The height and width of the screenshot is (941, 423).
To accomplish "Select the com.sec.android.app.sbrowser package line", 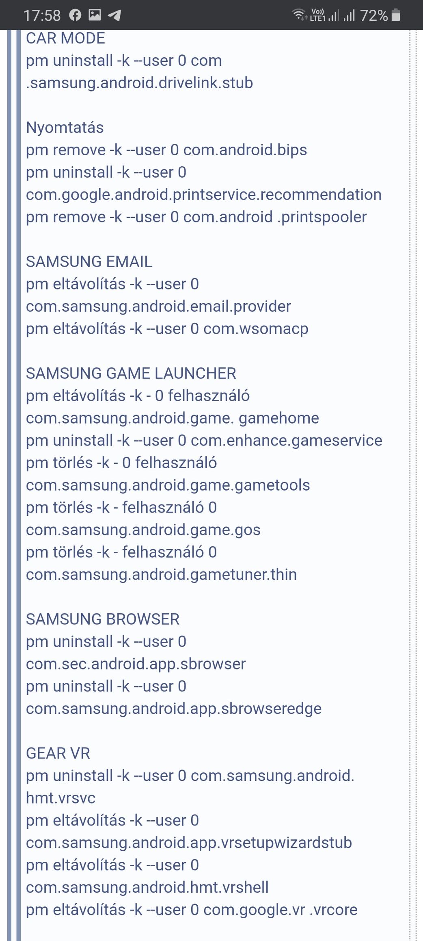I will 136,664.
